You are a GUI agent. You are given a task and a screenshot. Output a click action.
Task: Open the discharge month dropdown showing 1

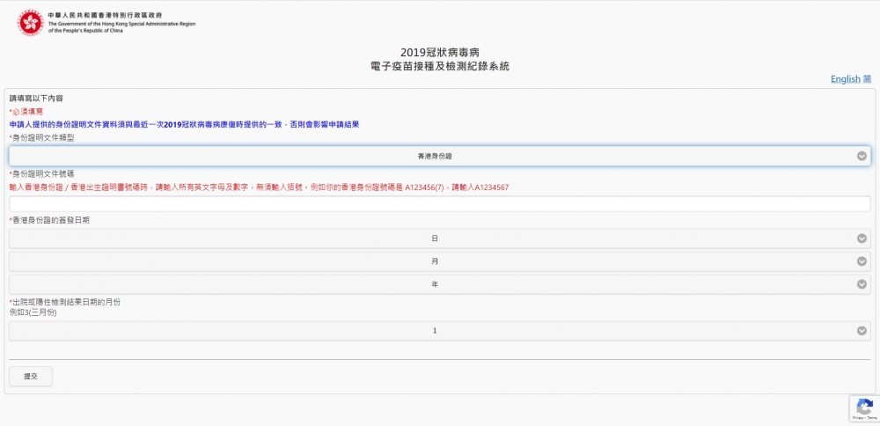click(x=439, y=331)
